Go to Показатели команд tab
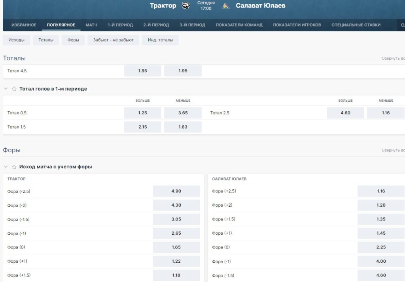The image size is (405, 282). tap(239, 25)
